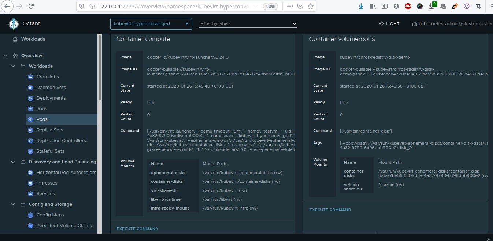The height and width of the screenshot is (241, 493).
Task: Click the Daemon Sets icon in sidebar
Action: click(x=30, y=88)
